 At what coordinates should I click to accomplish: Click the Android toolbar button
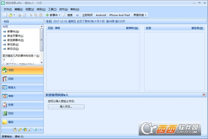pos(101,15)
